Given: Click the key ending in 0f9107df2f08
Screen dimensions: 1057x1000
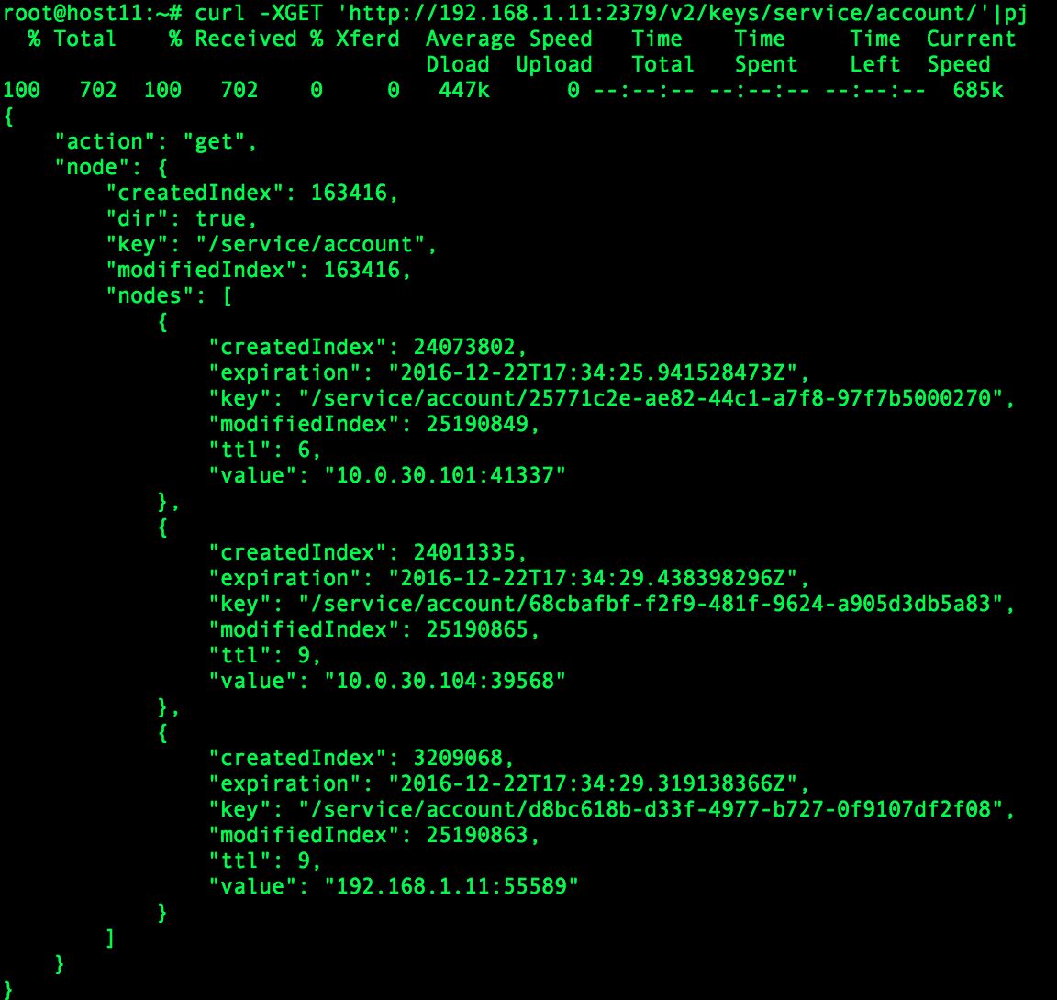Looking at the screenshot, I should (651, 810).
